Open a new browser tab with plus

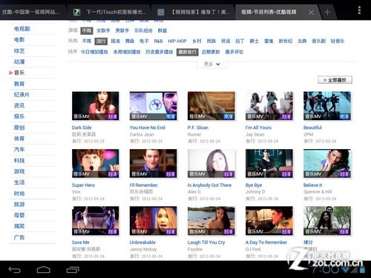coord(327,12)
